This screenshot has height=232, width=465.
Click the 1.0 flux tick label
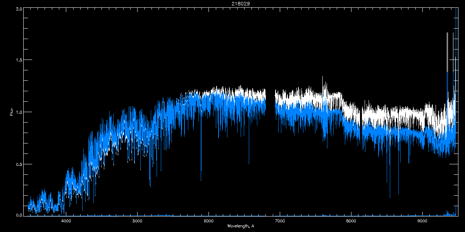(19, 112)
